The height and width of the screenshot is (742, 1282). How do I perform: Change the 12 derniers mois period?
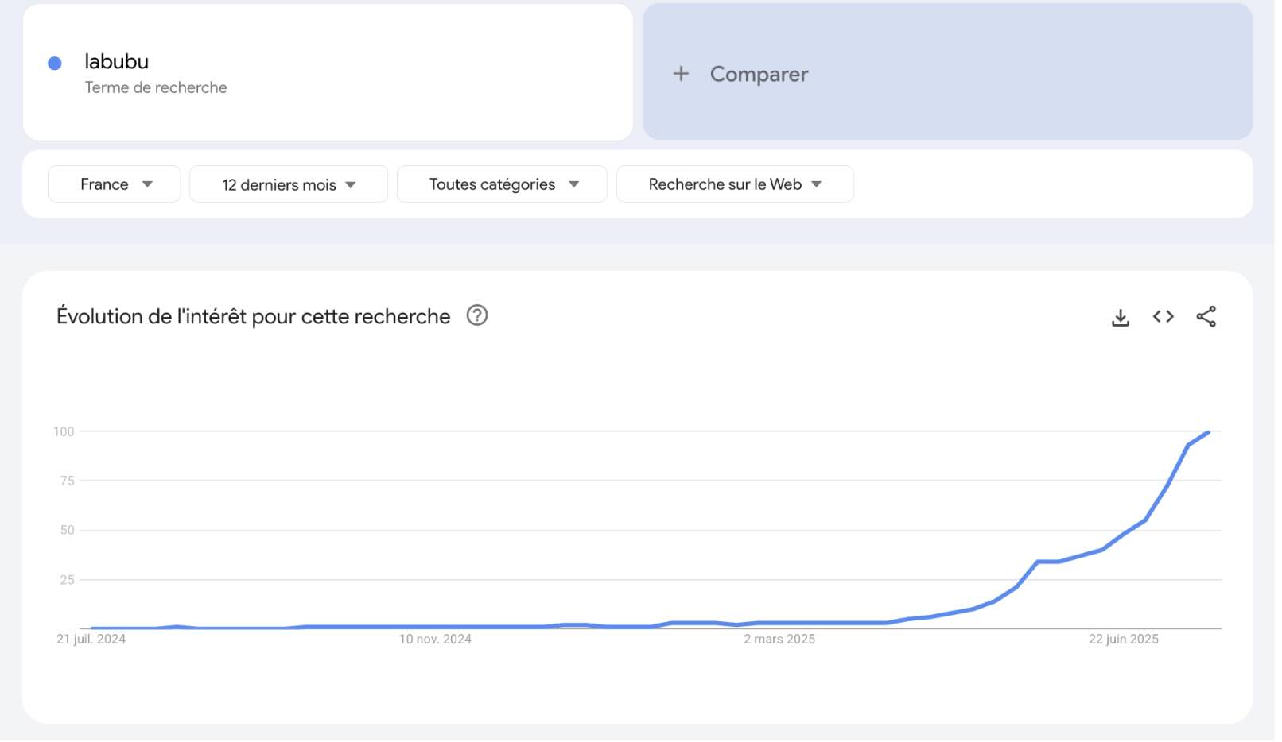(x=290, y=185)
